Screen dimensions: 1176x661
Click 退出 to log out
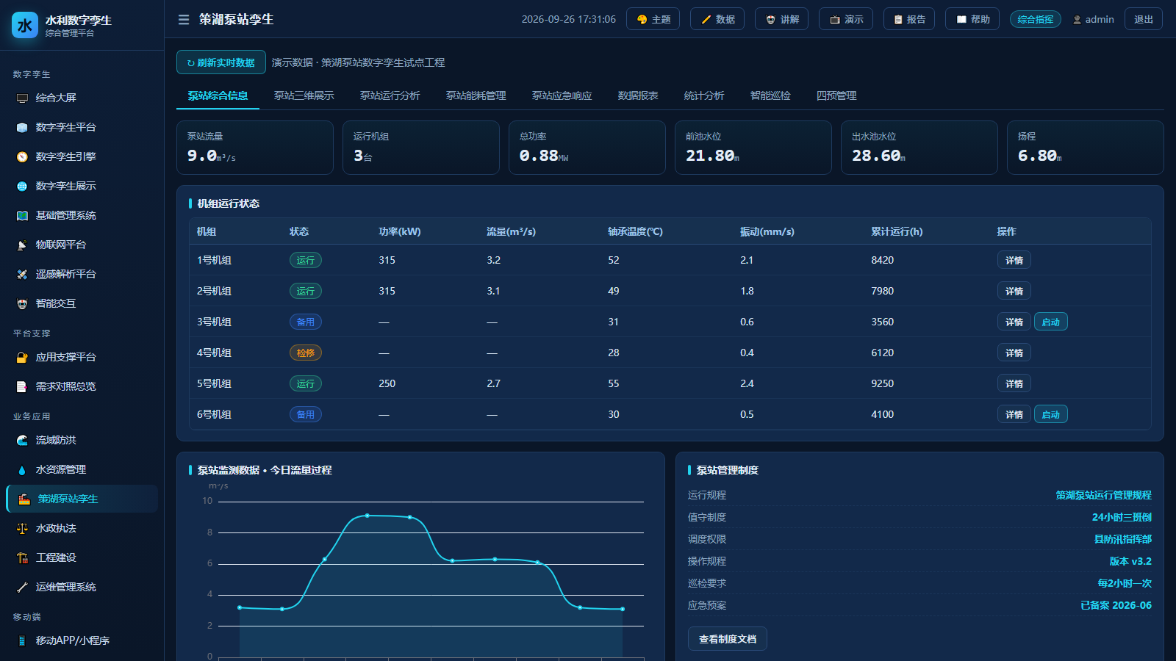pyautogui.click(x=1144, y=19)
